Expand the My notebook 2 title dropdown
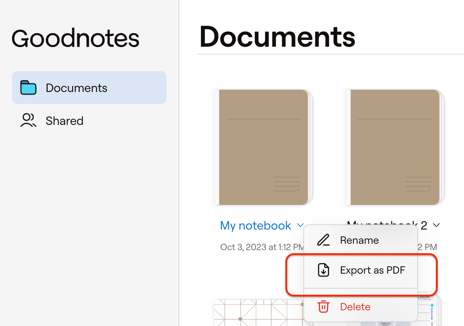Image resolution: width=464 pixels, height=326 pixels. 436,225
